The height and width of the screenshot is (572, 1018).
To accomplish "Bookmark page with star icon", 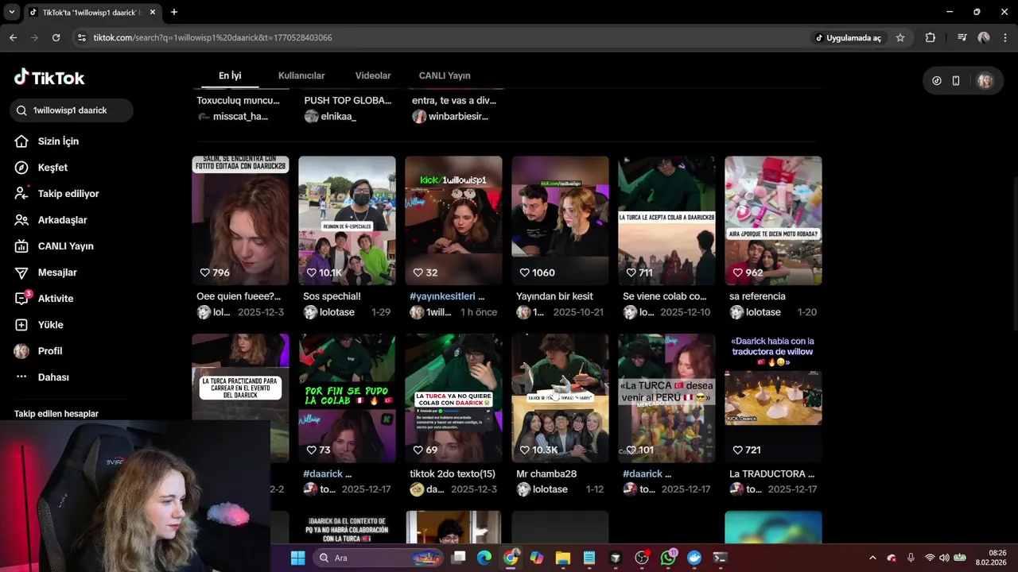I will pos(900,37).
